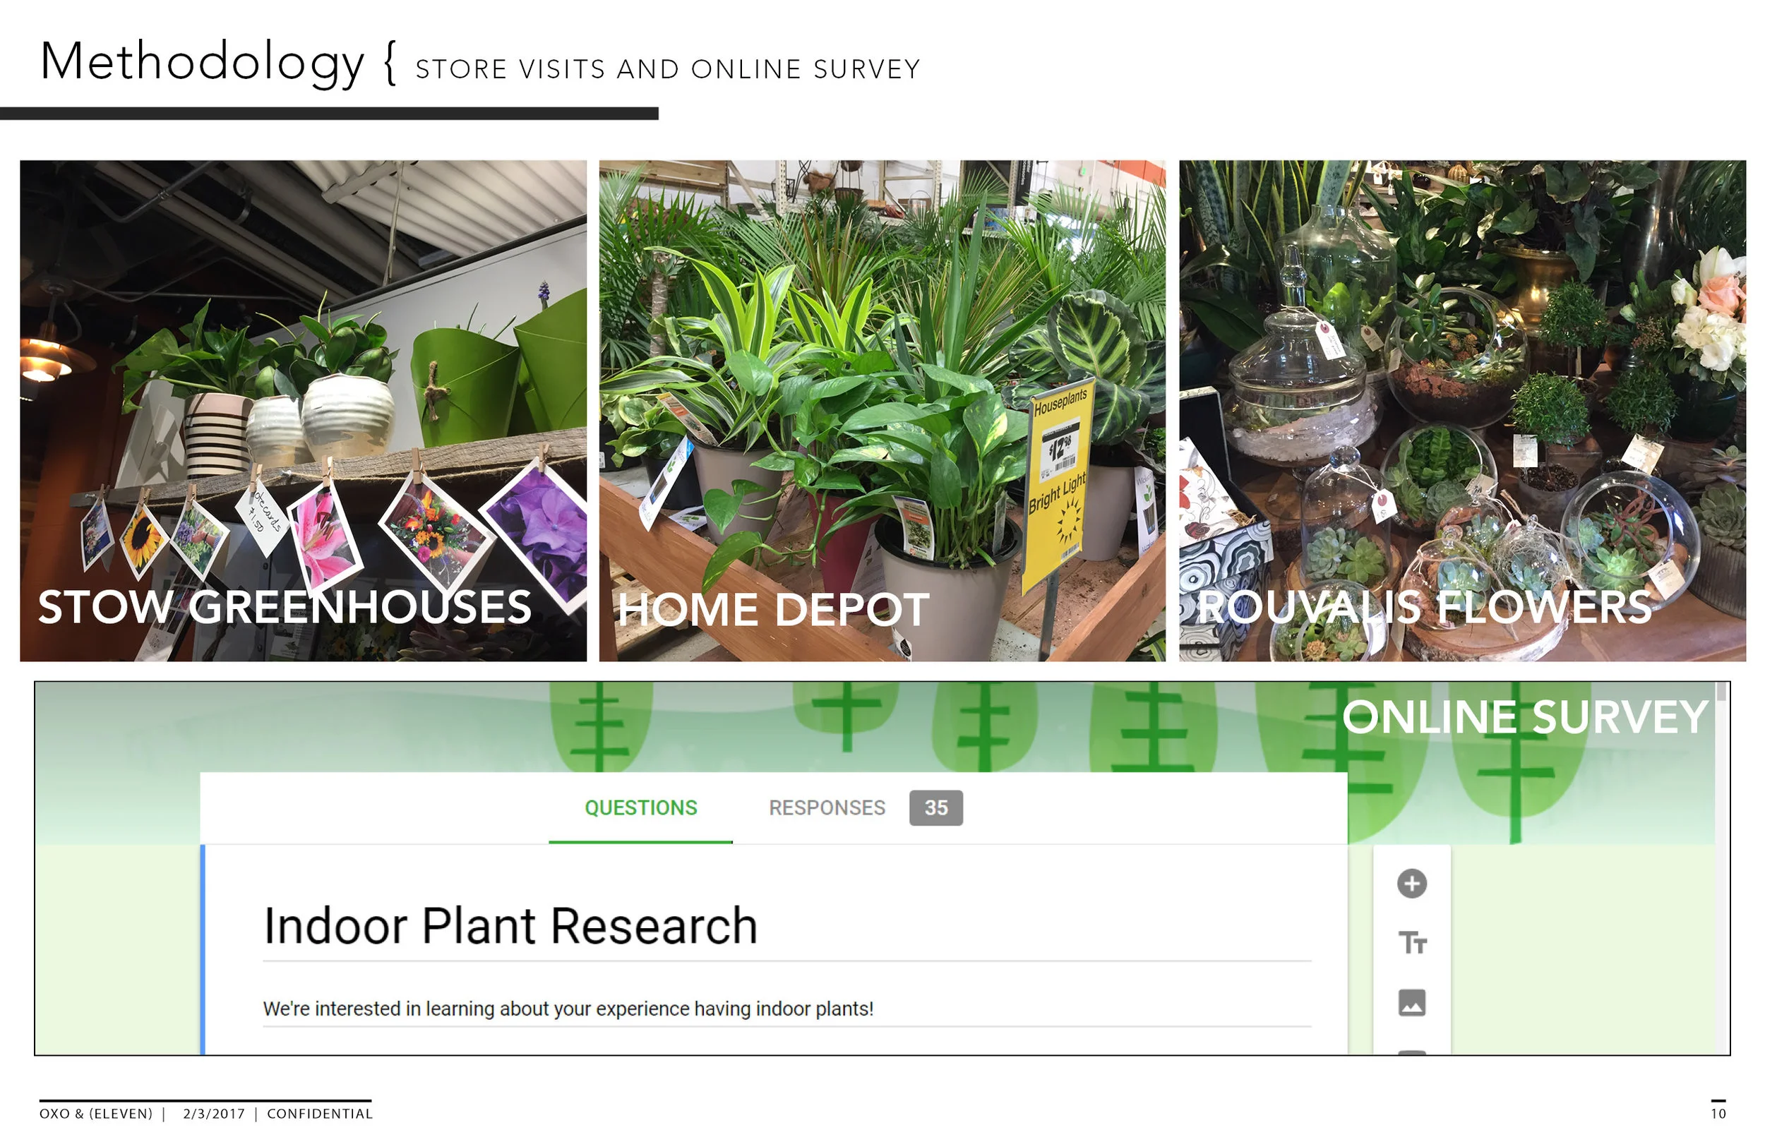1765x1142 pixels.
Task: Click the ONLINE SURVEY label
Action: pyautogui.click(x=1525, y=717)
